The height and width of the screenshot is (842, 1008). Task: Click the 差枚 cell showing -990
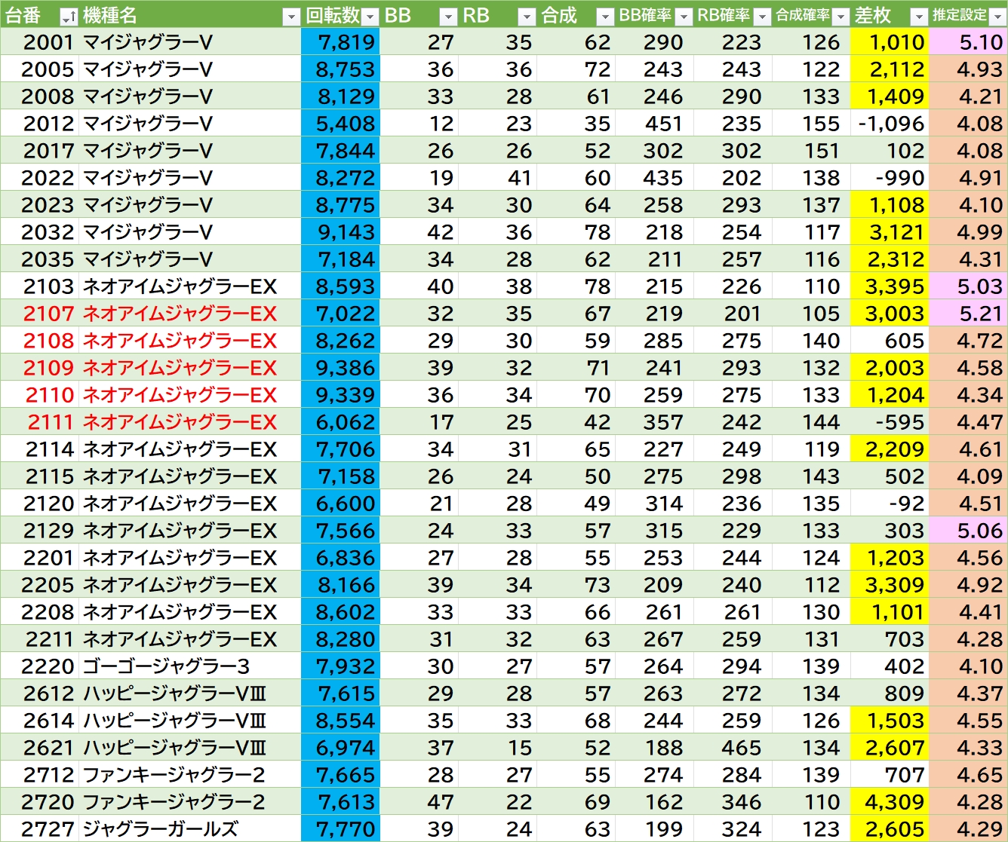pos(890,178)
